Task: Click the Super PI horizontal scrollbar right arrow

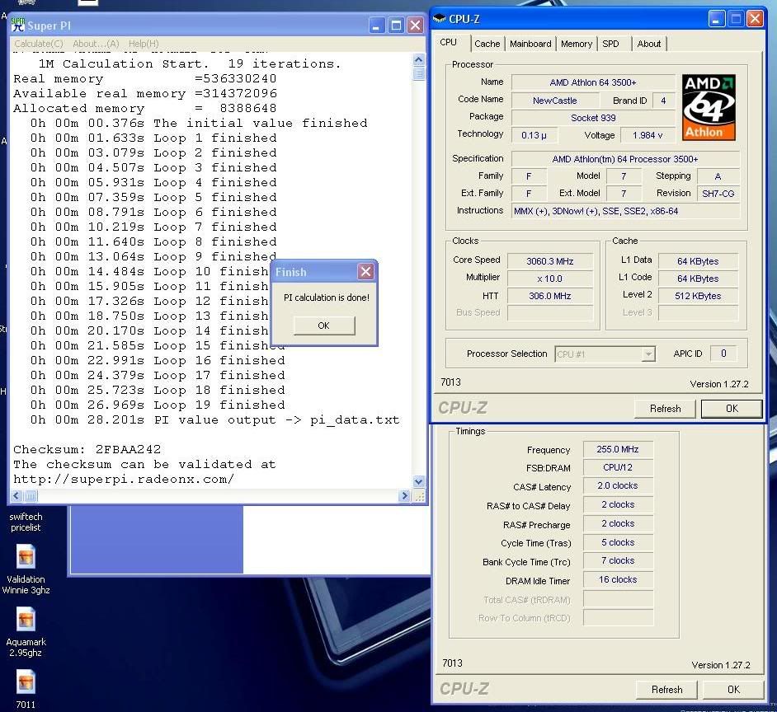Action: click(x=404, y=495)
